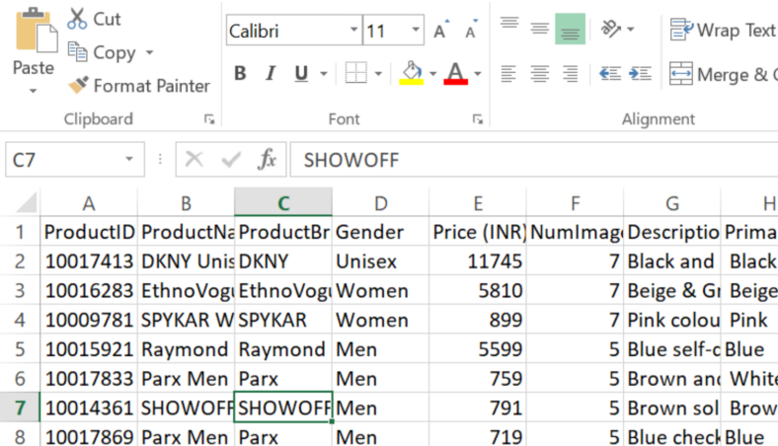
Task: Open the Calibri font name dropdown
Action: coord(353,31)
